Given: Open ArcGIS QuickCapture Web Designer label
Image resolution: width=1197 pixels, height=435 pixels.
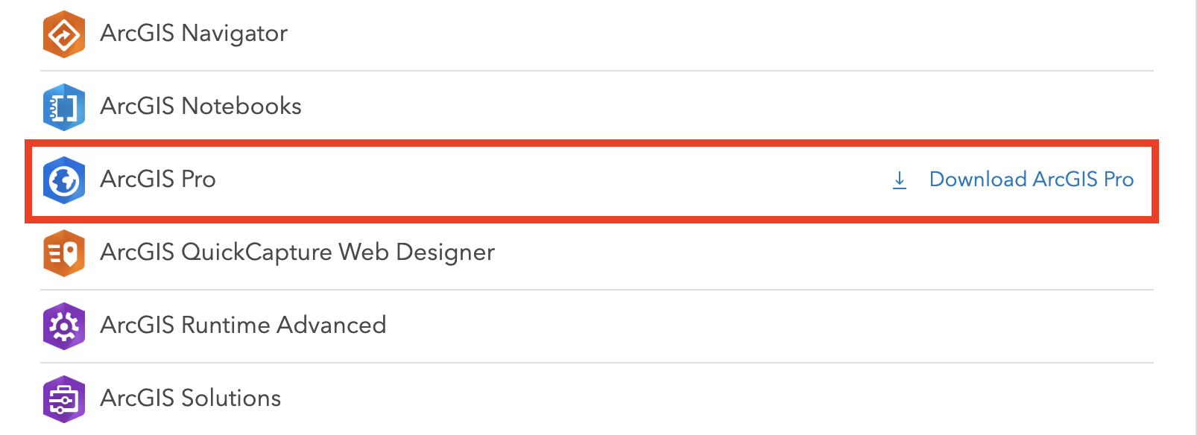Looking at the screenshot, I should click(297, 253).
